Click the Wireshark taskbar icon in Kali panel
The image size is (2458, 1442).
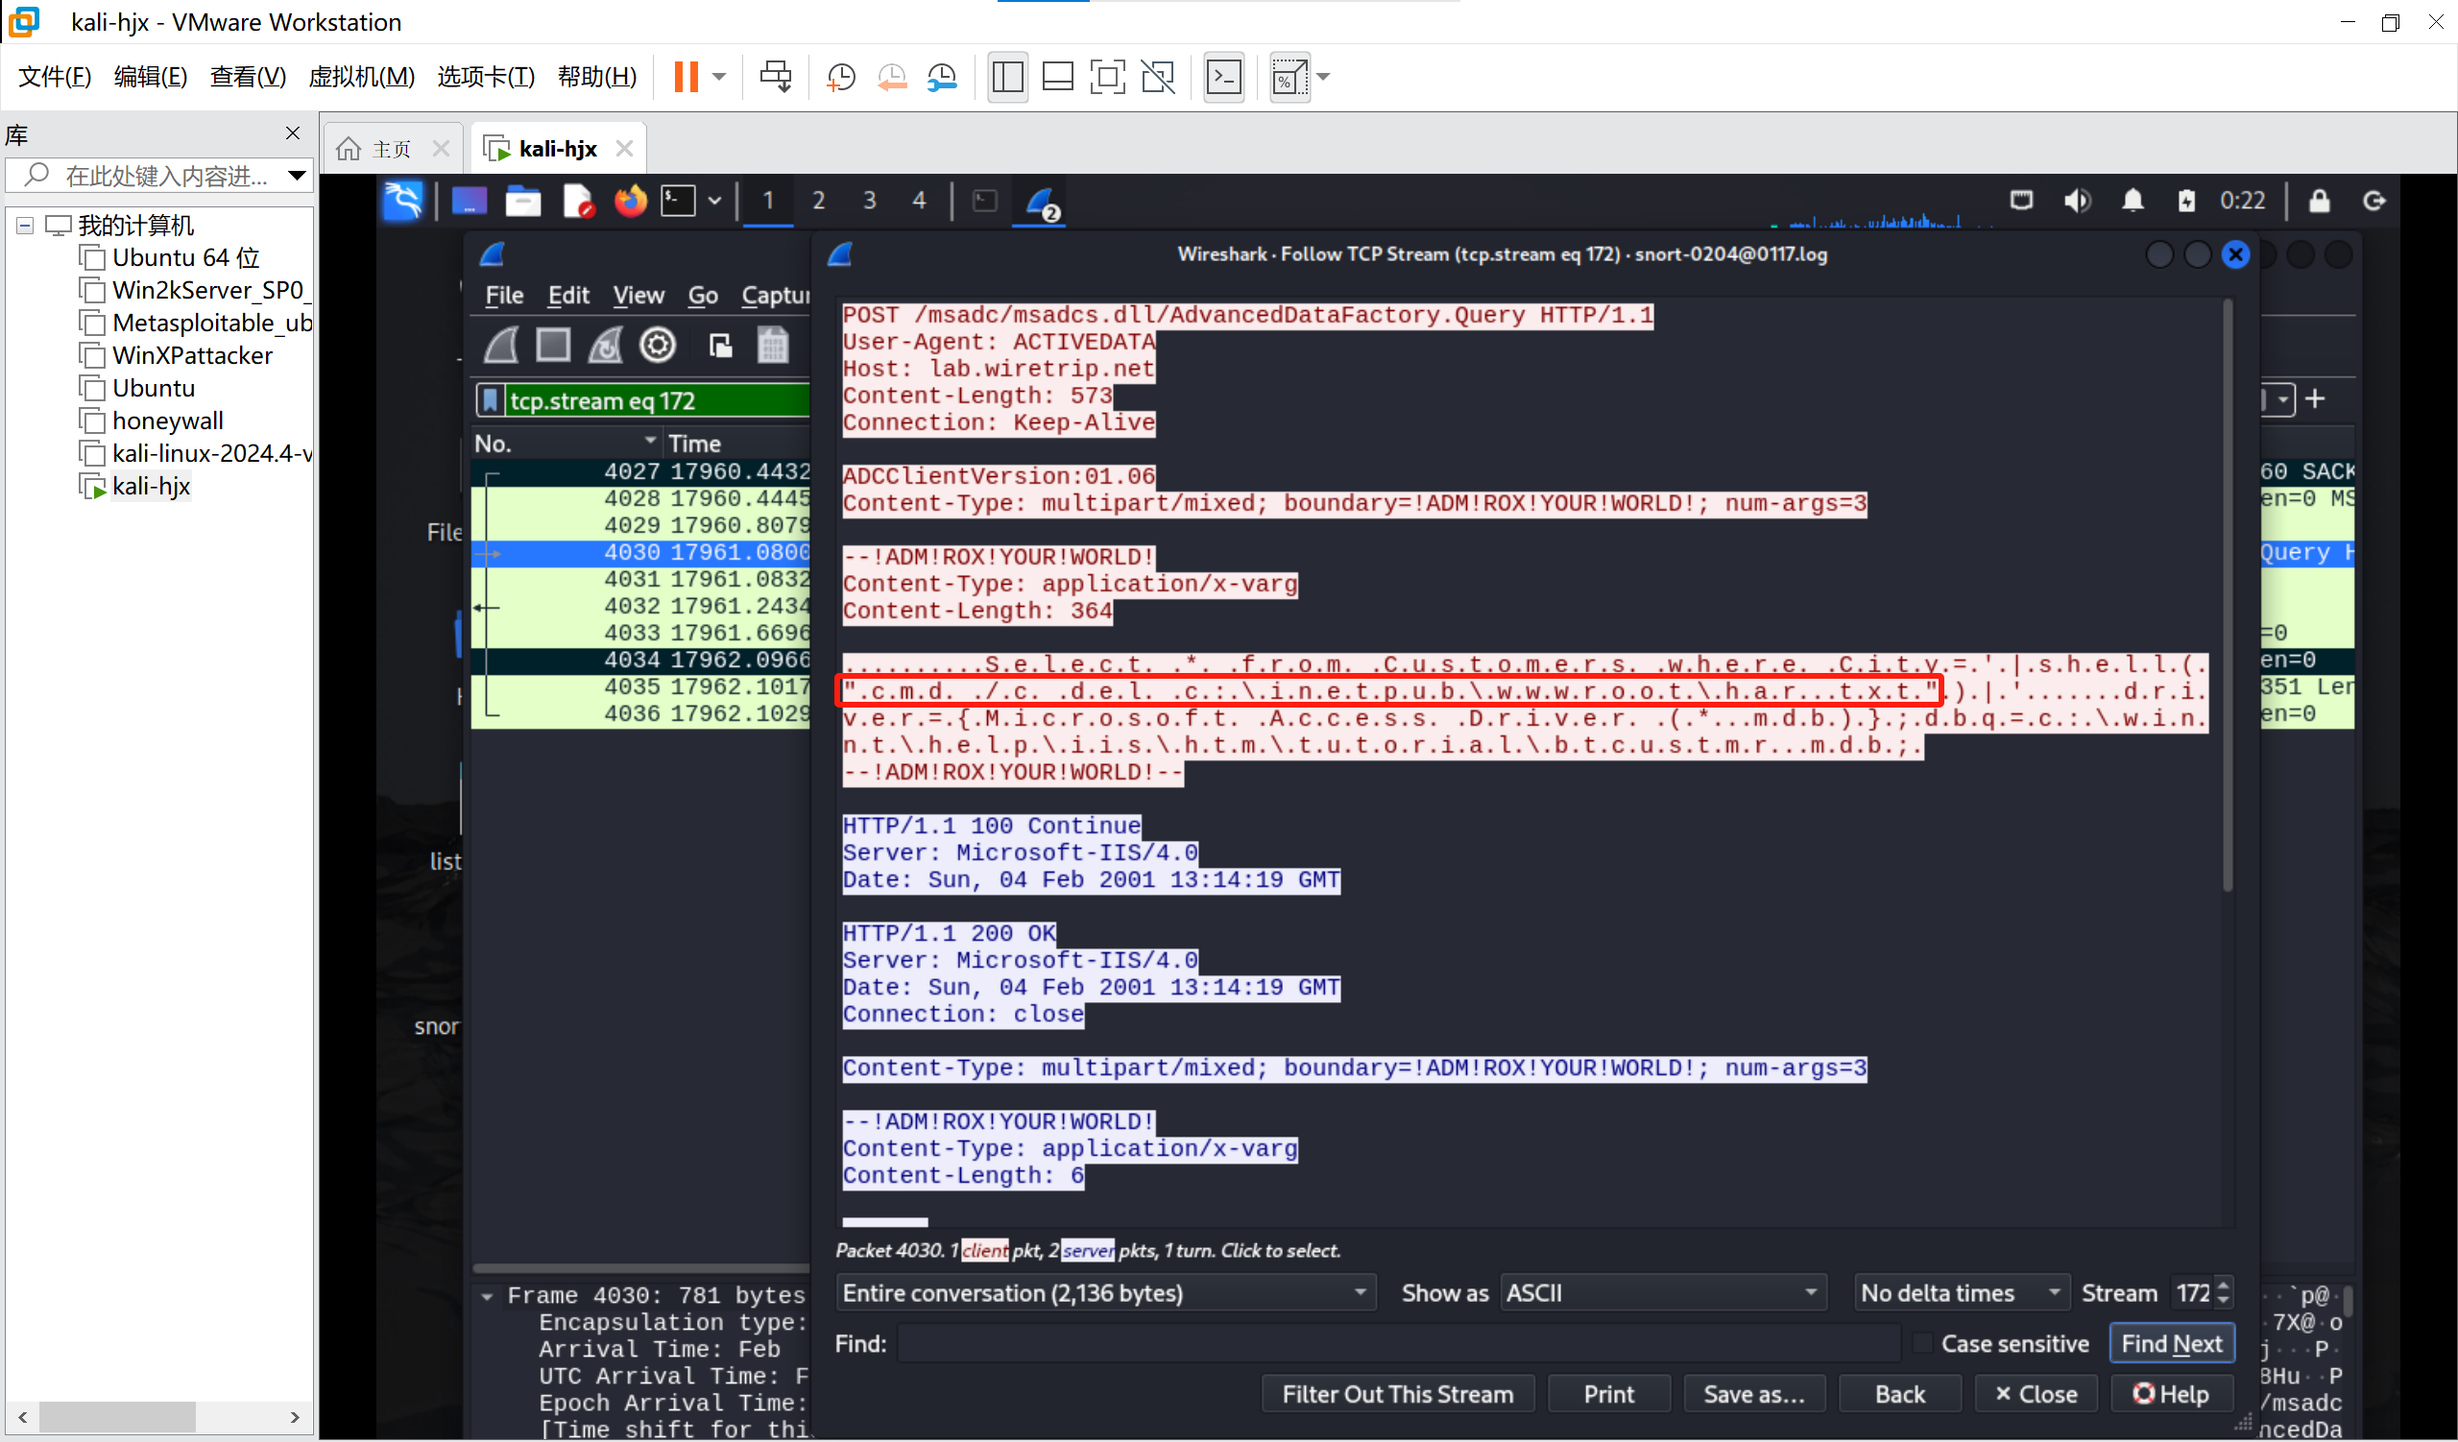(x=1042, y=203)
